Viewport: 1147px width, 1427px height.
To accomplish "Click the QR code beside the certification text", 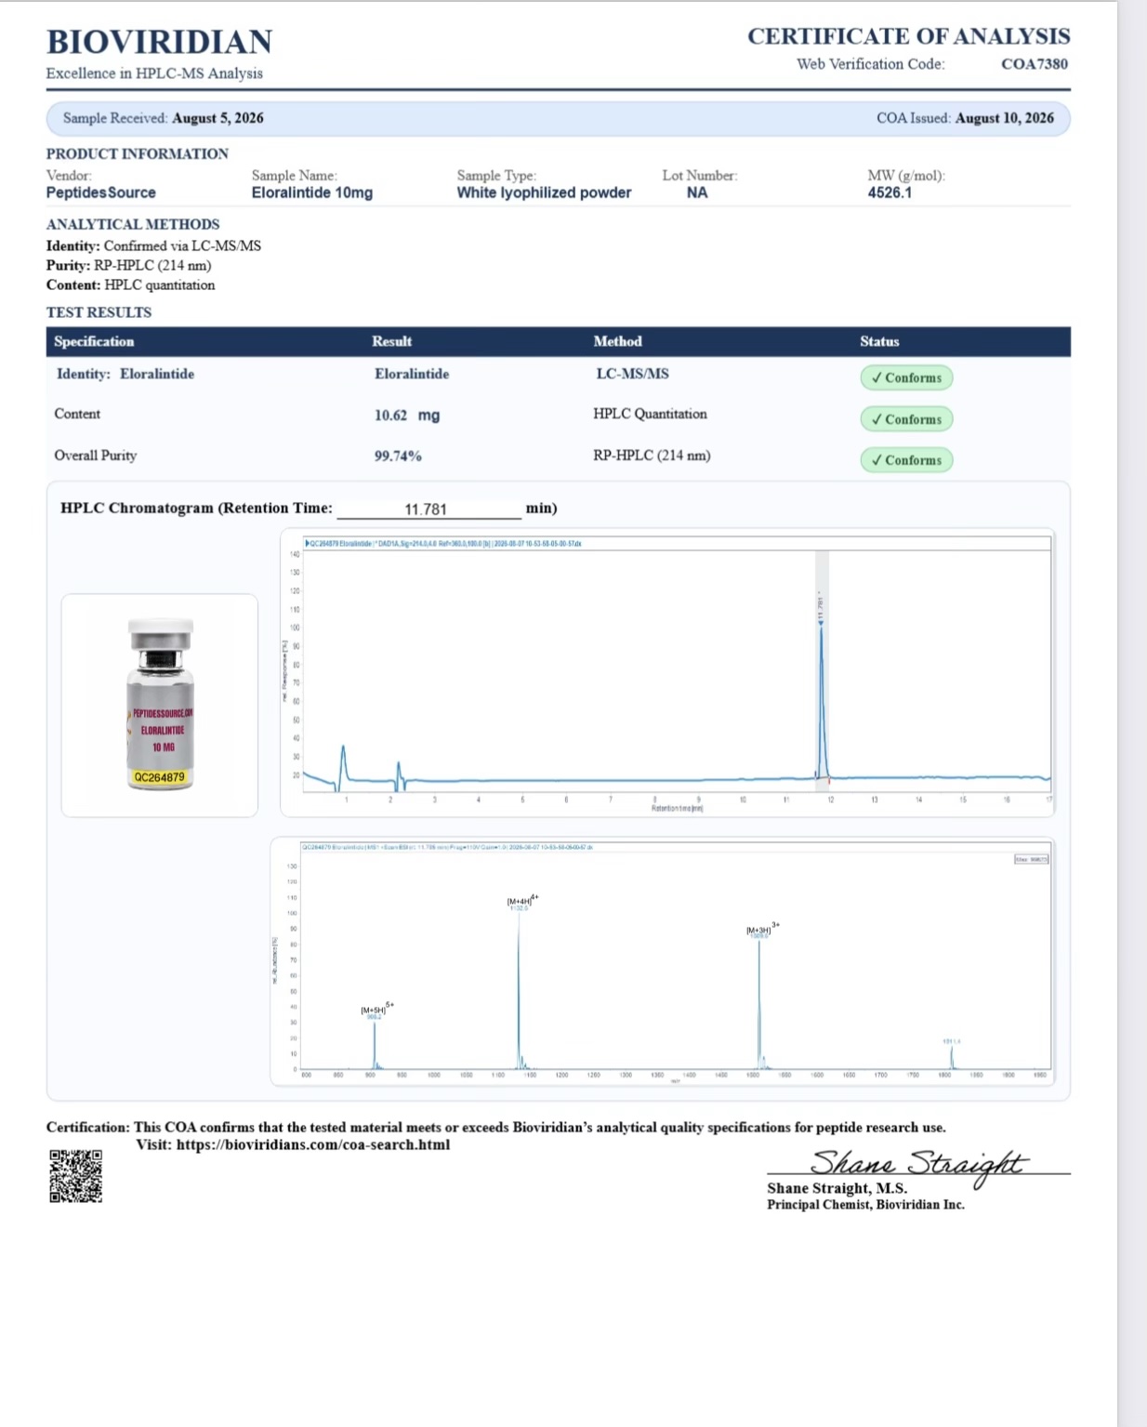I will point(75,1176).
